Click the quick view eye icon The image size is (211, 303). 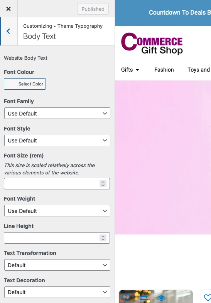coord(161,298)
